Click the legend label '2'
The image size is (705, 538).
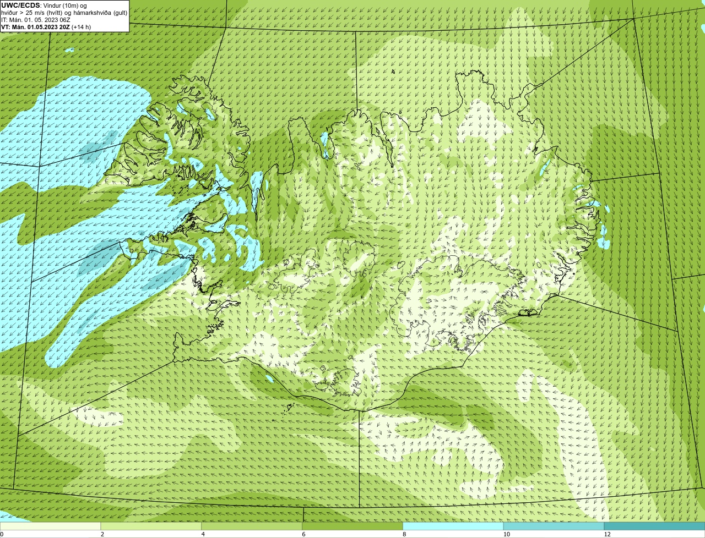[102, 534]
